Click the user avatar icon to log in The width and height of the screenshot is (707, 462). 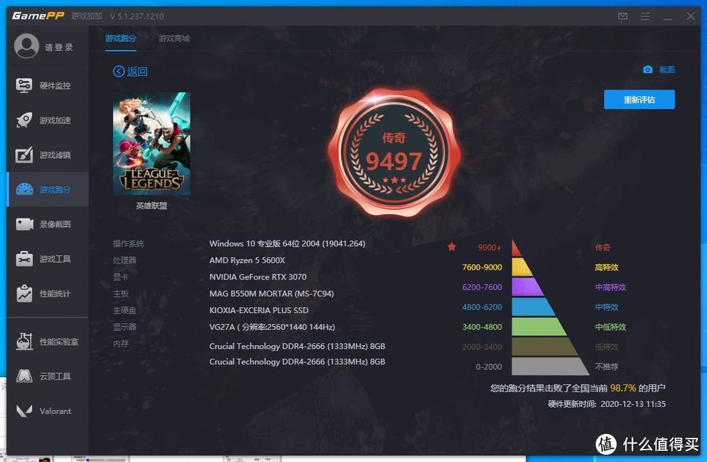coord(27,46)
